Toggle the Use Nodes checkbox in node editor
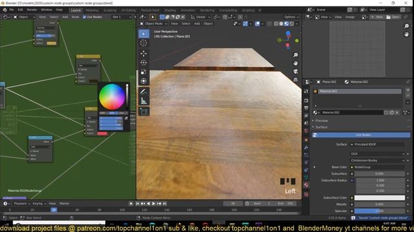Image resolution: width=414 pixels, height=232 pixels. [x=85, y=17]
